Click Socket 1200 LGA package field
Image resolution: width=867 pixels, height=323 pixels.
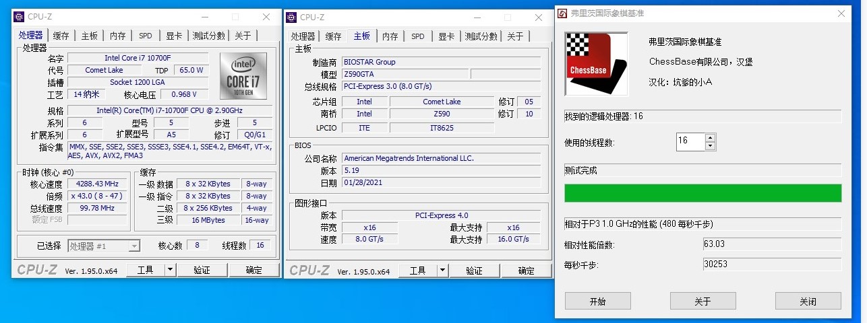pyautogui.click(x=138, y=82)
